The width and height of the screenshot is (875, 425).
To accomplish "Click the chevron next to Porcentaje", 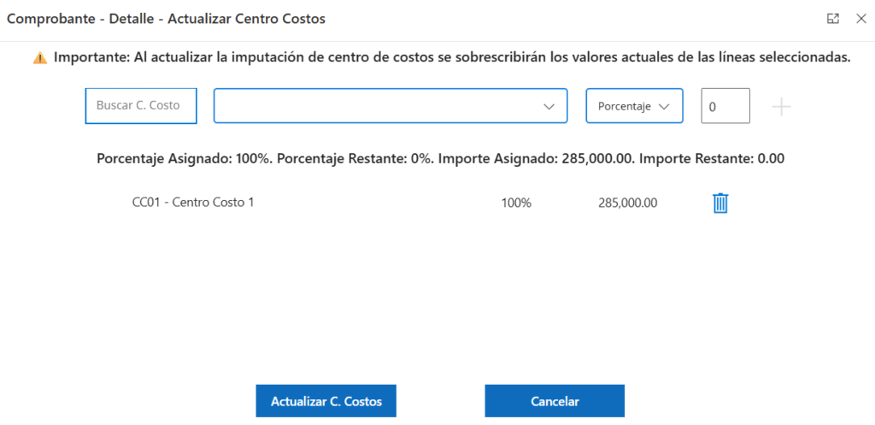I will [665, 107].
